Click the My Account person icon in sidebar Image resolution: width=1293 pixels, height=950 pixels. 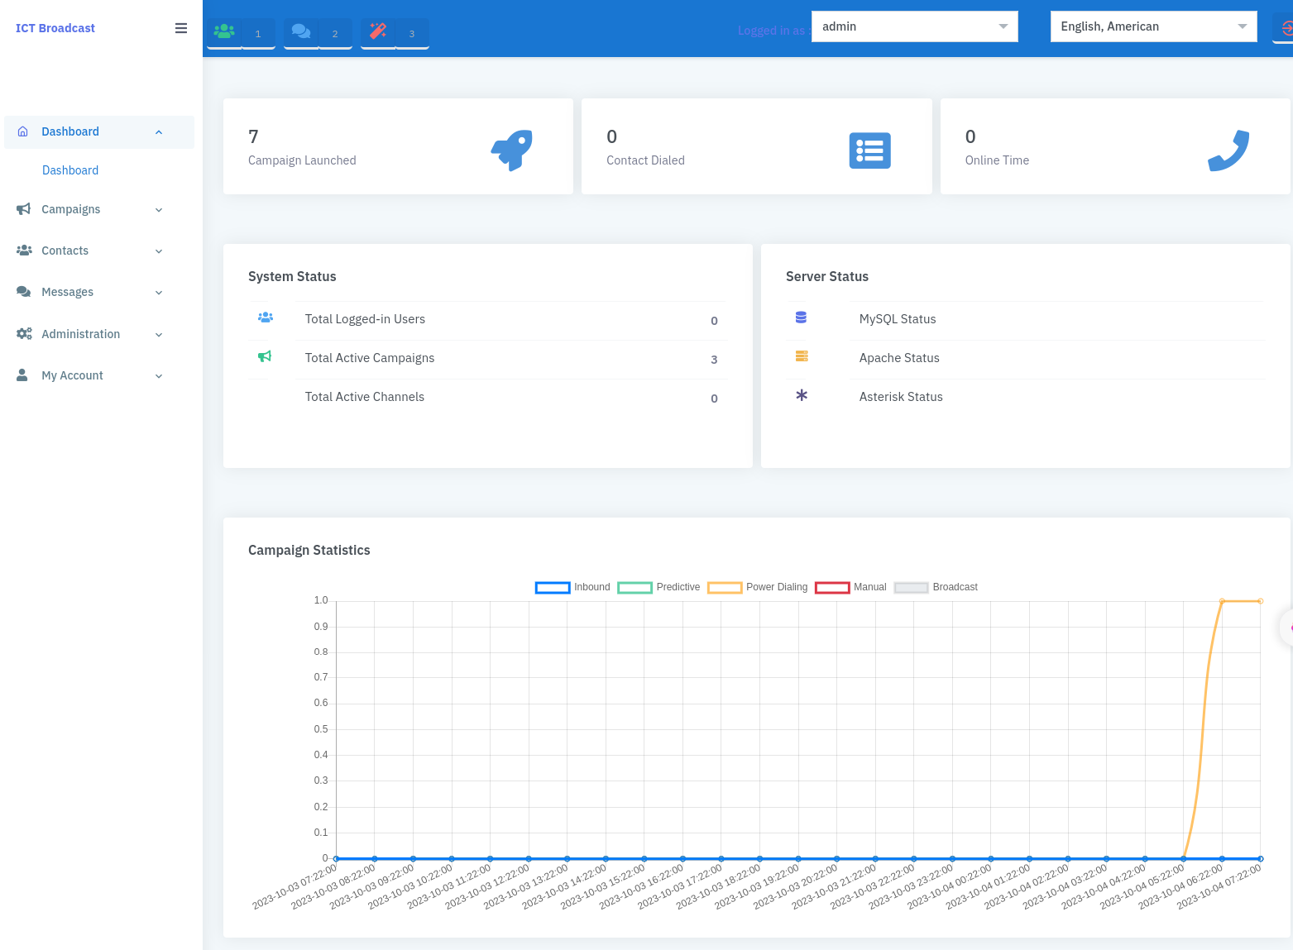point(22,375)
